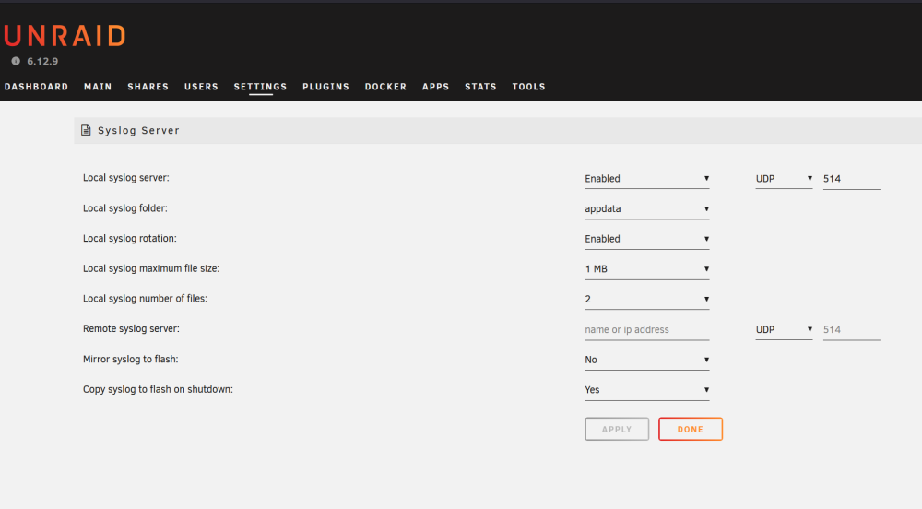Switch to the Users tab
The image size is (922, 509).
pyautogui.click(x=201, y=87)
